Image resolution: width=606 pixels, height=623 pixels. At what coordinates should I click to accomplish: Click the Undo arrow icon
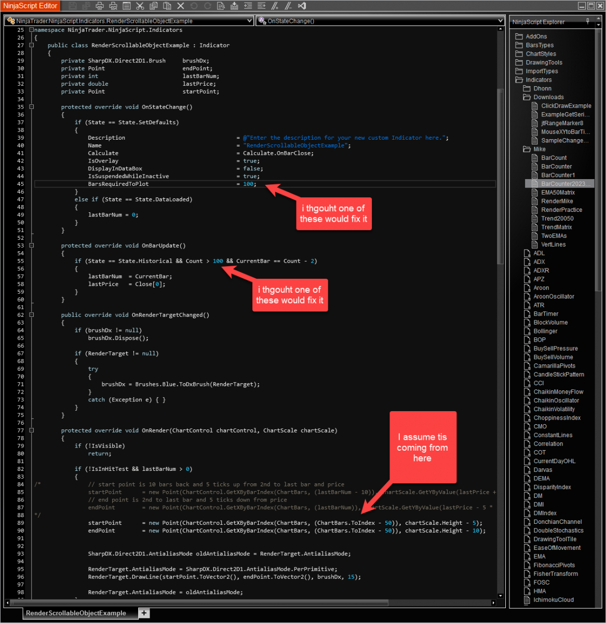coord(194,6)
